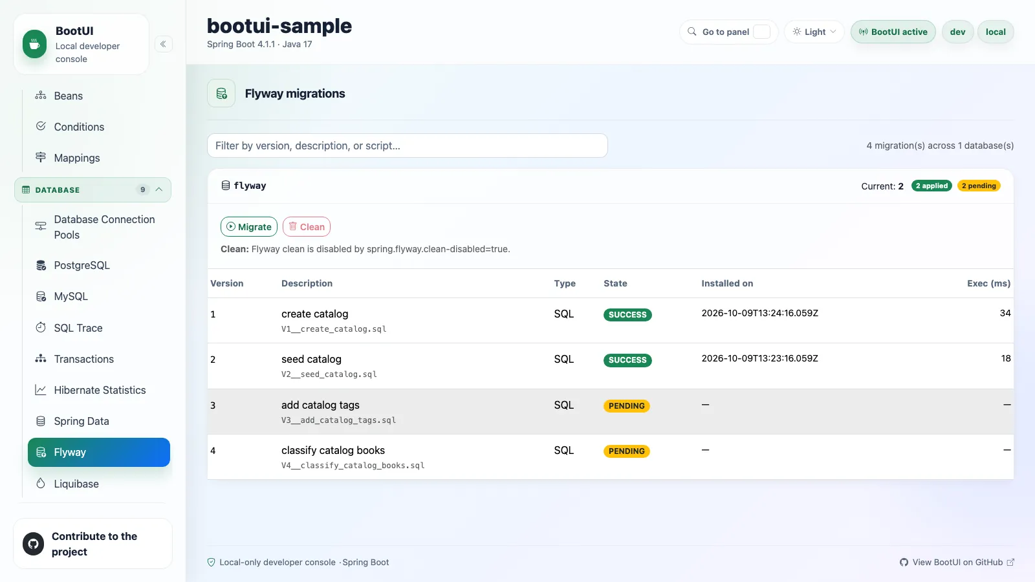Click the GitHub icon in the Contribute card
The width and height of the screenshot is (1035, 582).
[34, 544]
